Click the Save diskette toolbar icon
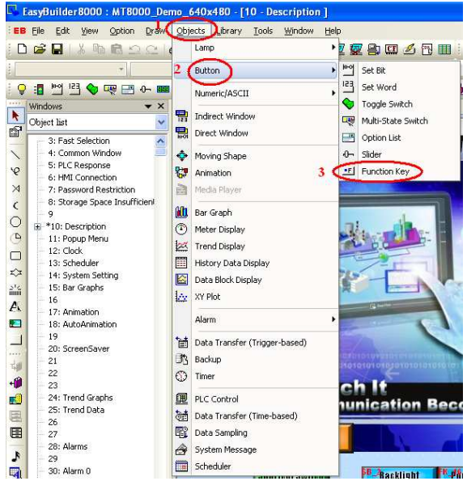The width and height of the screenshot is (467, 481). point(57,49)
